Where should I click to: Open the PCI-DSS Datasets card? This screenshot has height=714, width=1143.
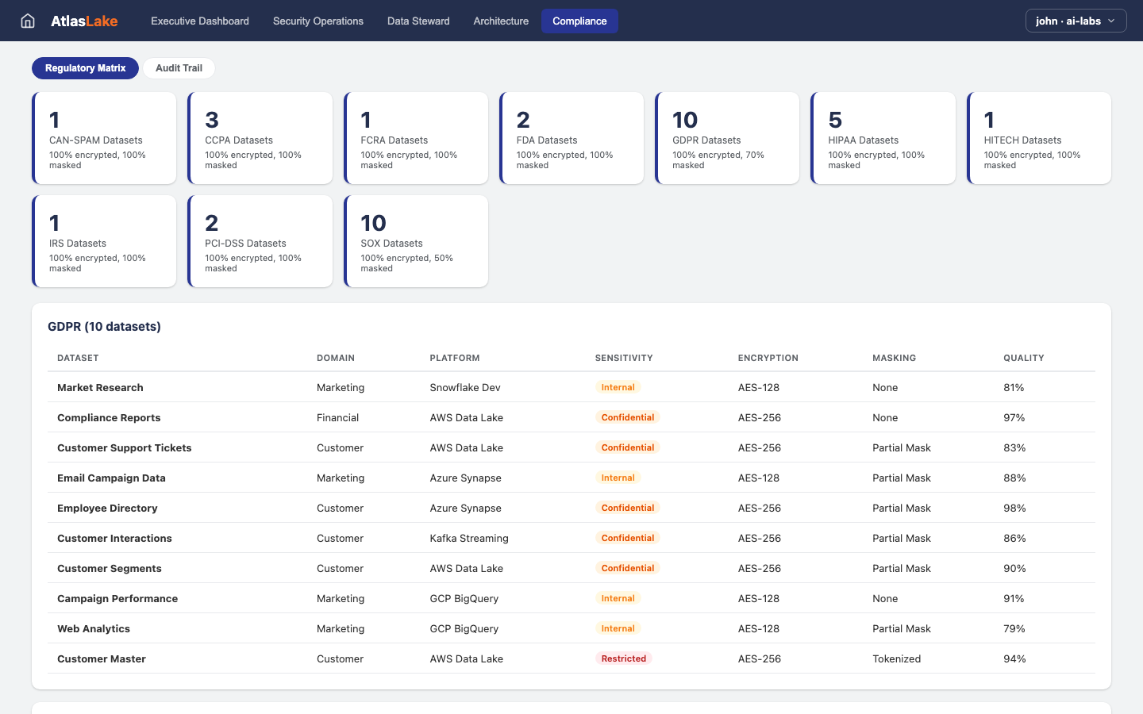tap(260, 240)
